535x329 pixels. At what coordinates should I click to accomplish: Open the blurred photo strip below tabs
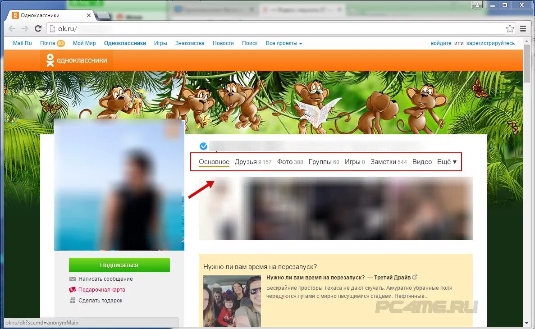(336, 208)
